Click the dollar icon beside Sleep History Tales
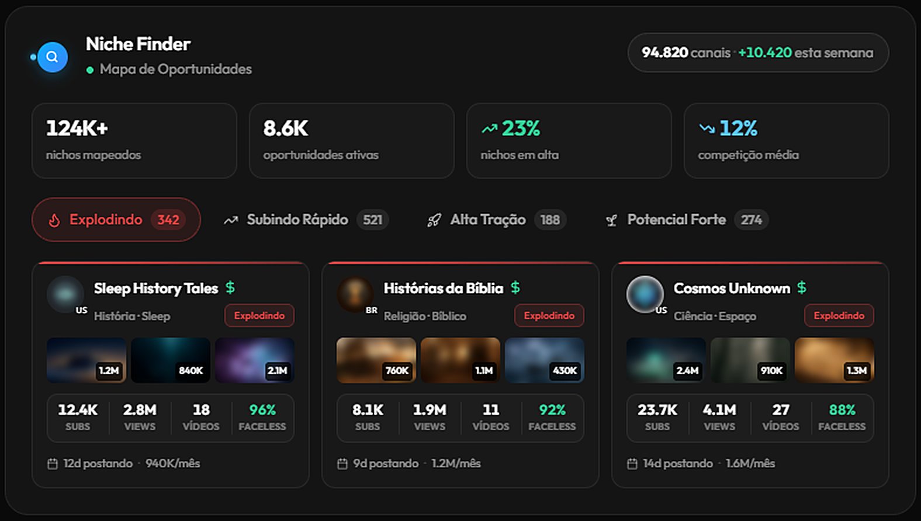The image size is (921, 521). click(x=230, y=287)
